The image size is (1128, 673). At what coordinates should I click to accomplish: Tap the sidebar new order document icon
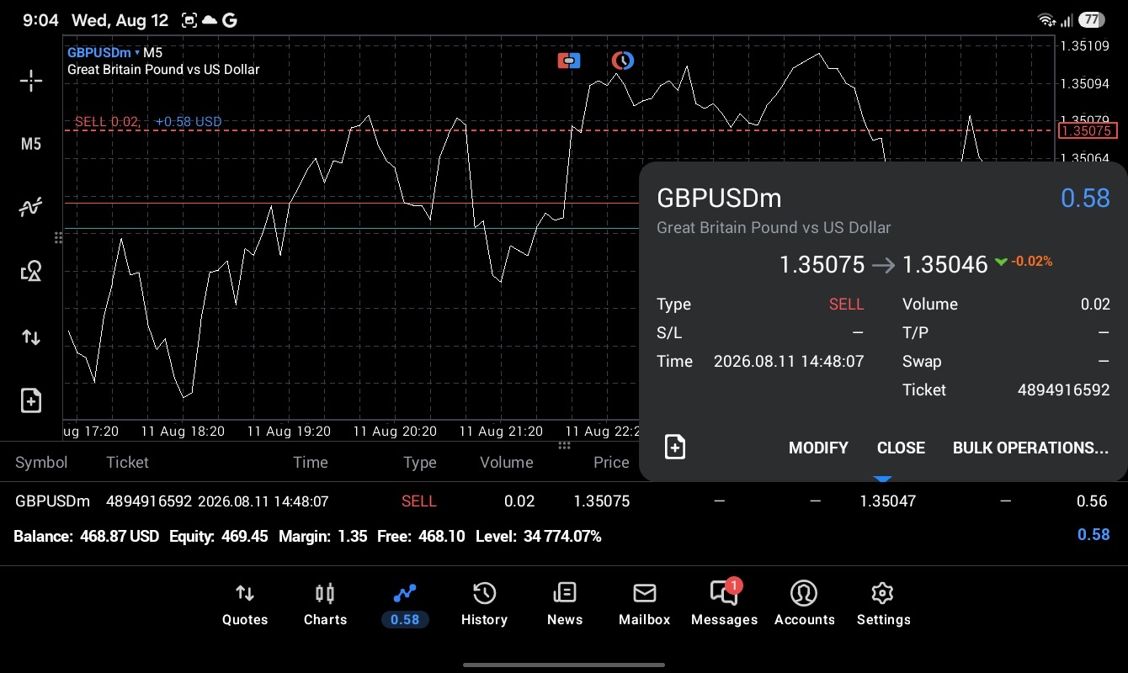click(31, 400)
